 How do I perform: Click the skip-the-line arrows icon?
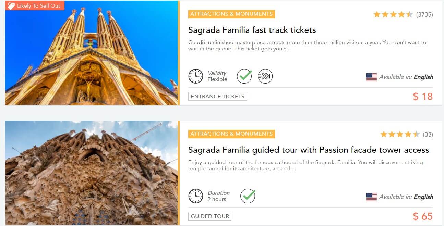[265, 76]
